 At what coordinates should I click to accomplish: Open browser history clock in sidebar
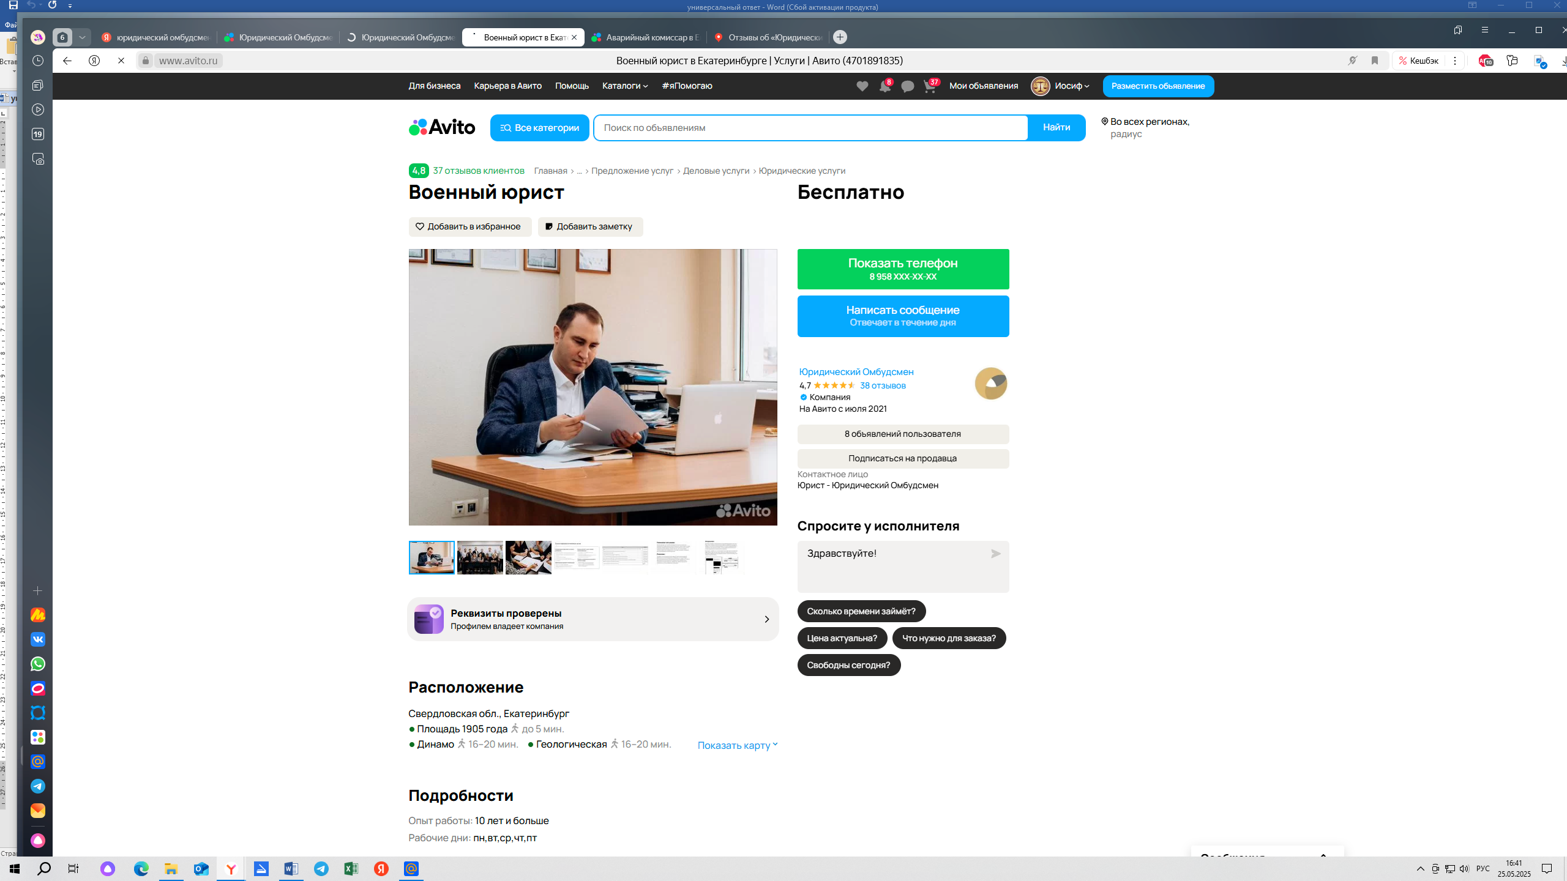[38, 61]
